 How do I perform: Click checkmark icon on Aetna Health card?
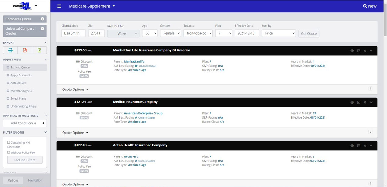point(359,146)
